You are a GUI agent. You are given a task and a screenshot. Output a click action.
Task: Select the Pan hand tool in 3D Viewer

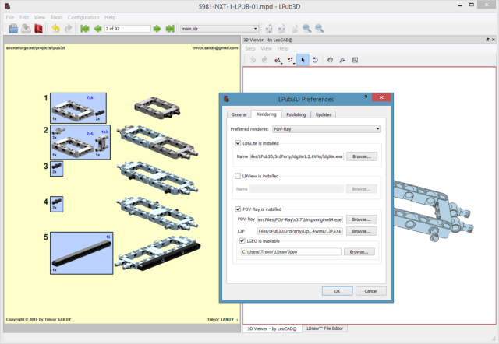tap(331, 59)
